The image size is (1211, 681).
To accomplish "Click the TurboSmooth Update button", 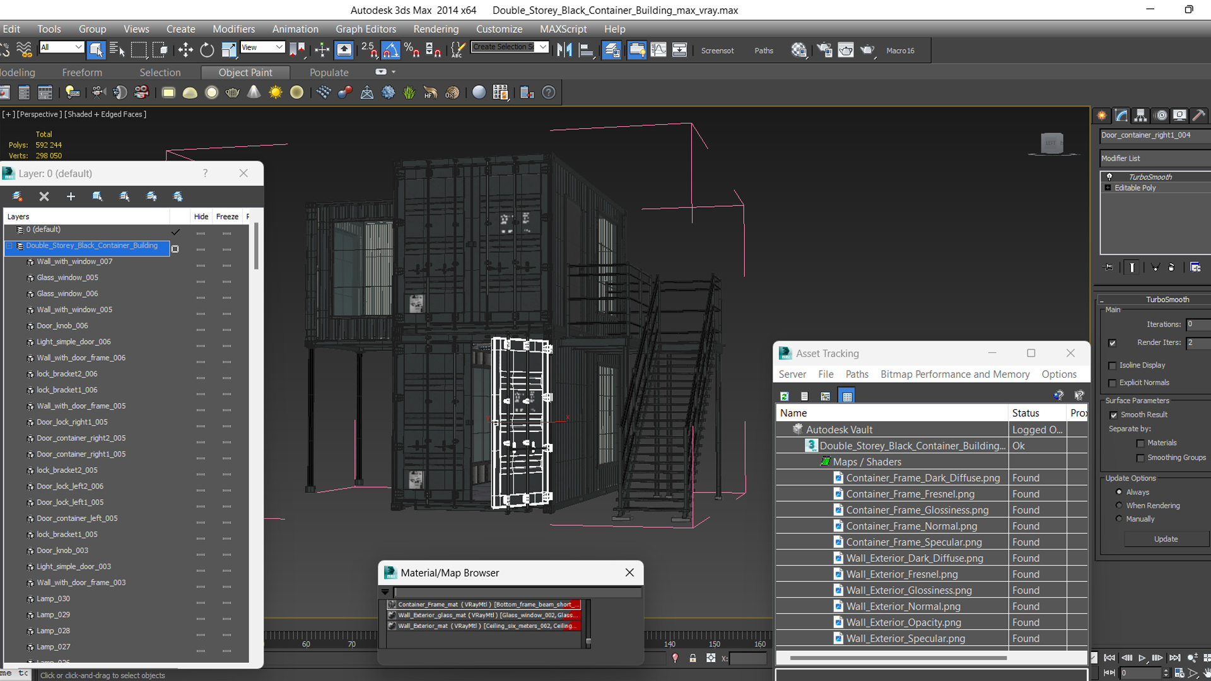I will [x=1166, y=539].
